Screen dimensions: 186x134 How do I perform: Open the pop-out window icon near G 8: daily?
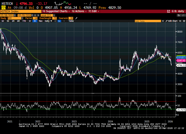169,11
